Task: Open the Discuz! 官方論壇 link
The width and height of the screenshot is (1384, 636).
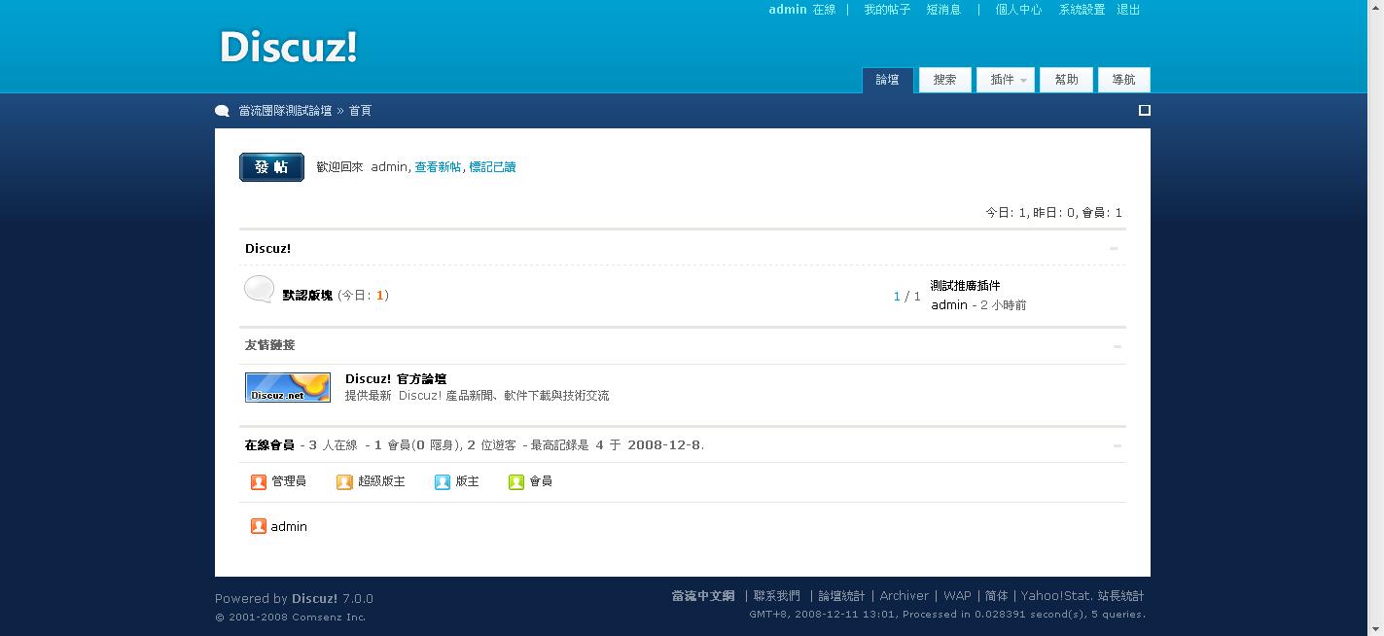Action: pos(396,379)
